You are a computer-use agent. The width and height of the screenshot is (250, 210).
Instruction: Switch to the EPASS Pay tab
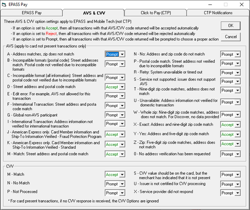click(x=32, y=13)
